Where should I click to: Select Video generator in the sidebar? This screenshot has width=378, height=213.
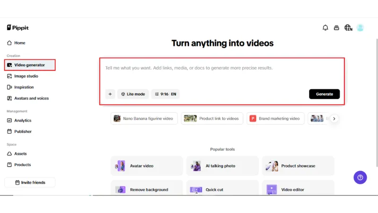coord(30,65)
